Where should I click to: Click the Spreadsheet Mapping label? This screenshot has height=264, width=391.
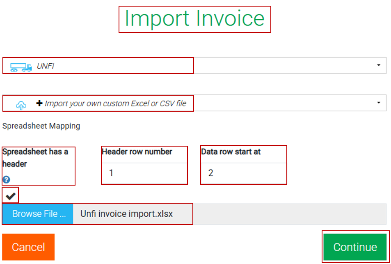(41, 126)
